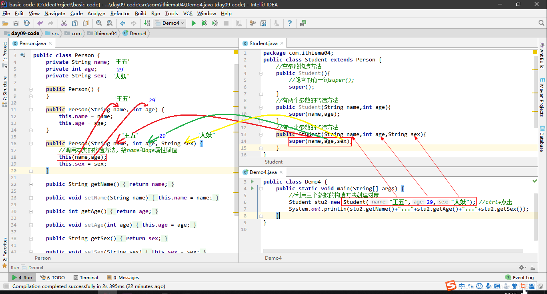Image resolution: width=547 pixels, height=294 pixels.
Task: Click ithiema04 folder in navigation breadcrumb
Action: (x=102, y=33)
